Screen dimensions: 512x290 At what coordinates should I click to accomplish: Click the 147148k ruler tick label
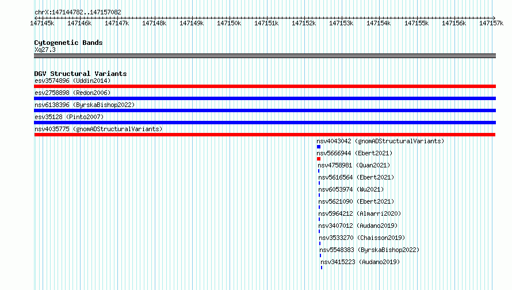pyautogui.click(x=154, y=23)
